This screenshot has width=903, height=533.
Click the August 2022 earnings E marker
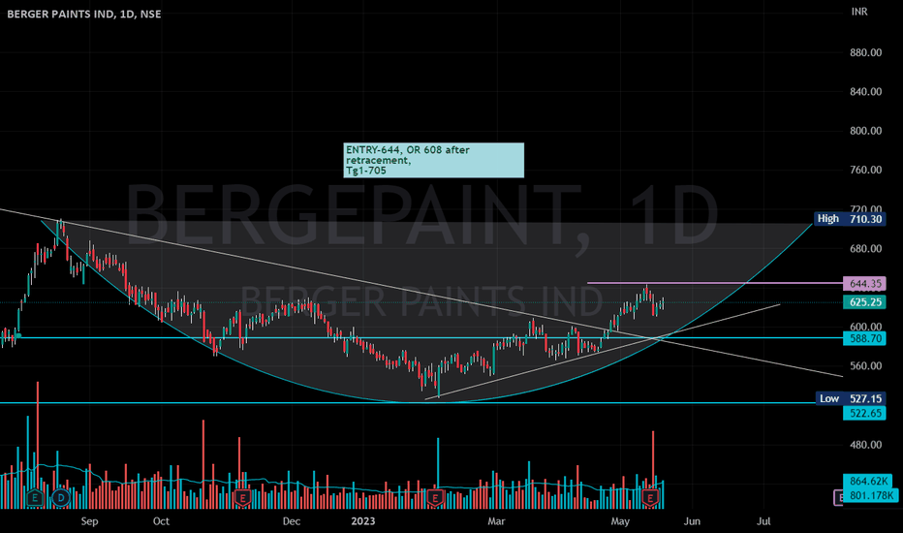tap(35, 497)
